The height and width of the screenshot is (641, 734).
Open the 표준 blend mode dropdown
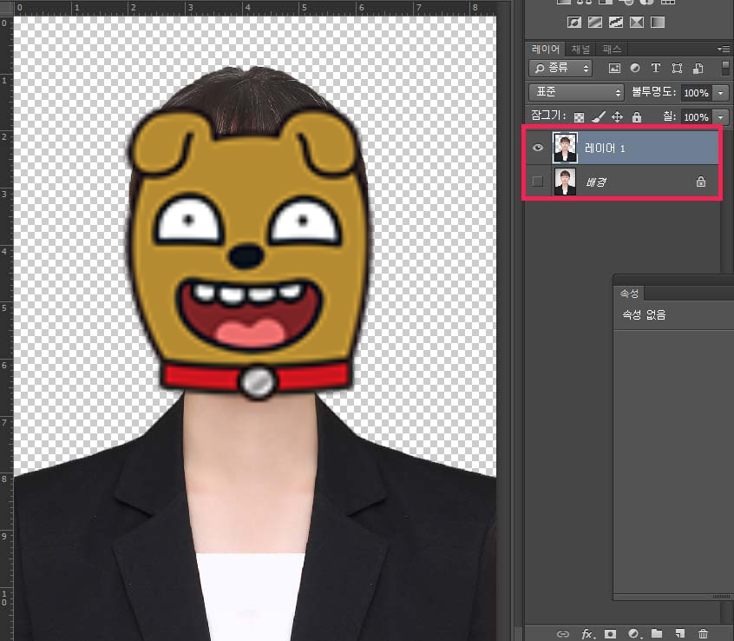576,92
